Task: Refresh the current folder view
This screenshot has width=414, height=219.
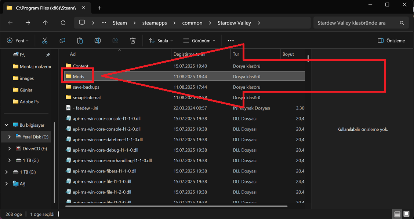Action: 63,23
